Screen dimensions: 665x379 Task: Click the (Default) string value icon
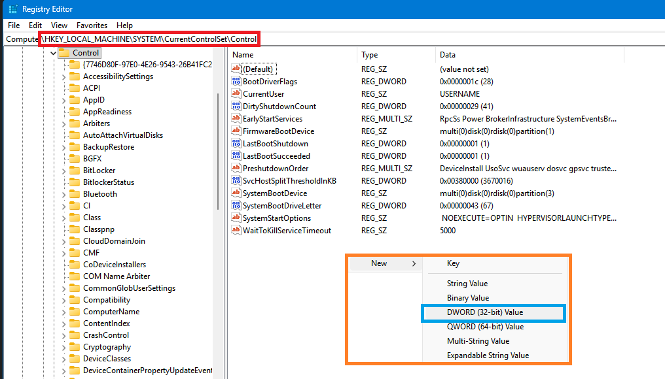[x=236, y=69]
